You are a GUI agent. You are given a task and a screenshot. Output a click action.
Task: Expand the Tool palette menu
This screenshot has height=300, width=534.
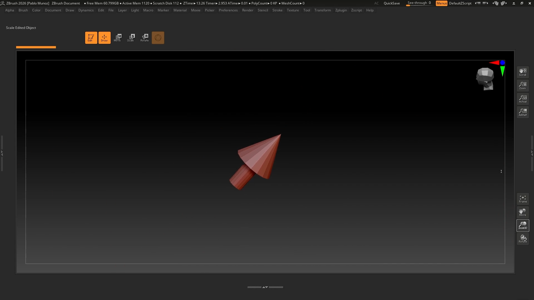tap(306, 10)
